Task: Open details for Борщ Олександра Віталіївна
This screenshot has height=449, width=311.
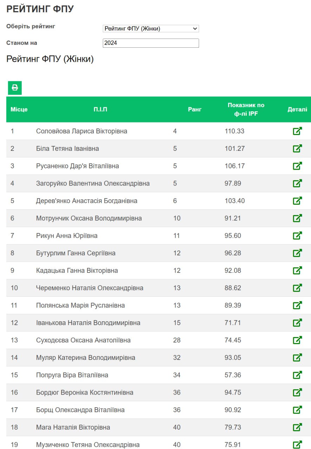Action: click(x=297, y=410)
